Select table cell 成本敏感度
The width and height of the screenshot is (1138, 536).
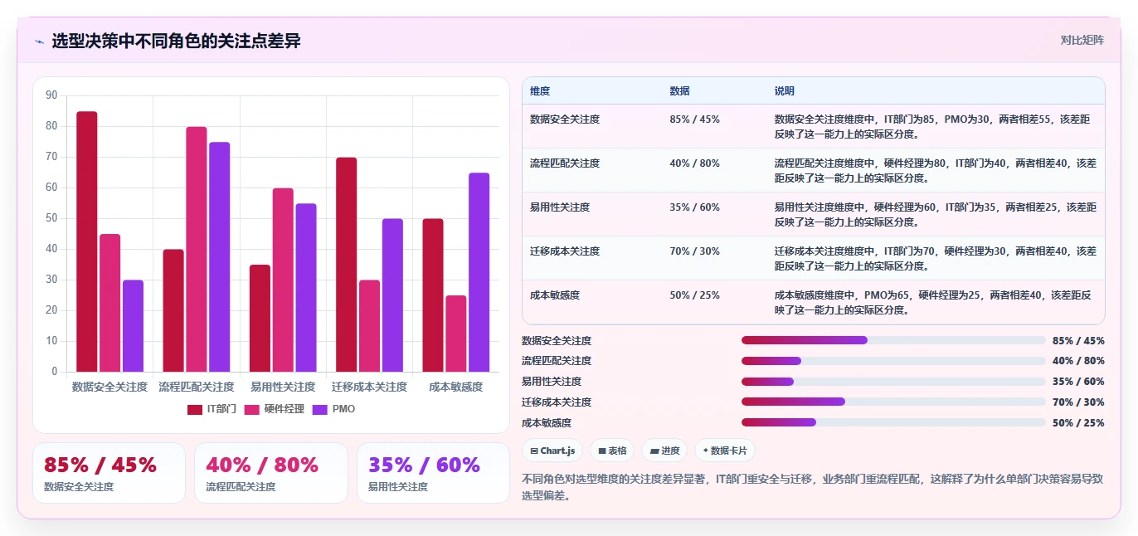(555, 295)
